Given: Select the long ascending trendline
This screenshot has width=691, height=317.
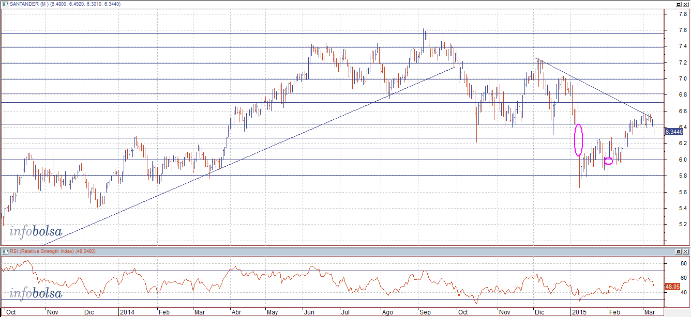Looking at the screenshot, I should coord(248,156).
